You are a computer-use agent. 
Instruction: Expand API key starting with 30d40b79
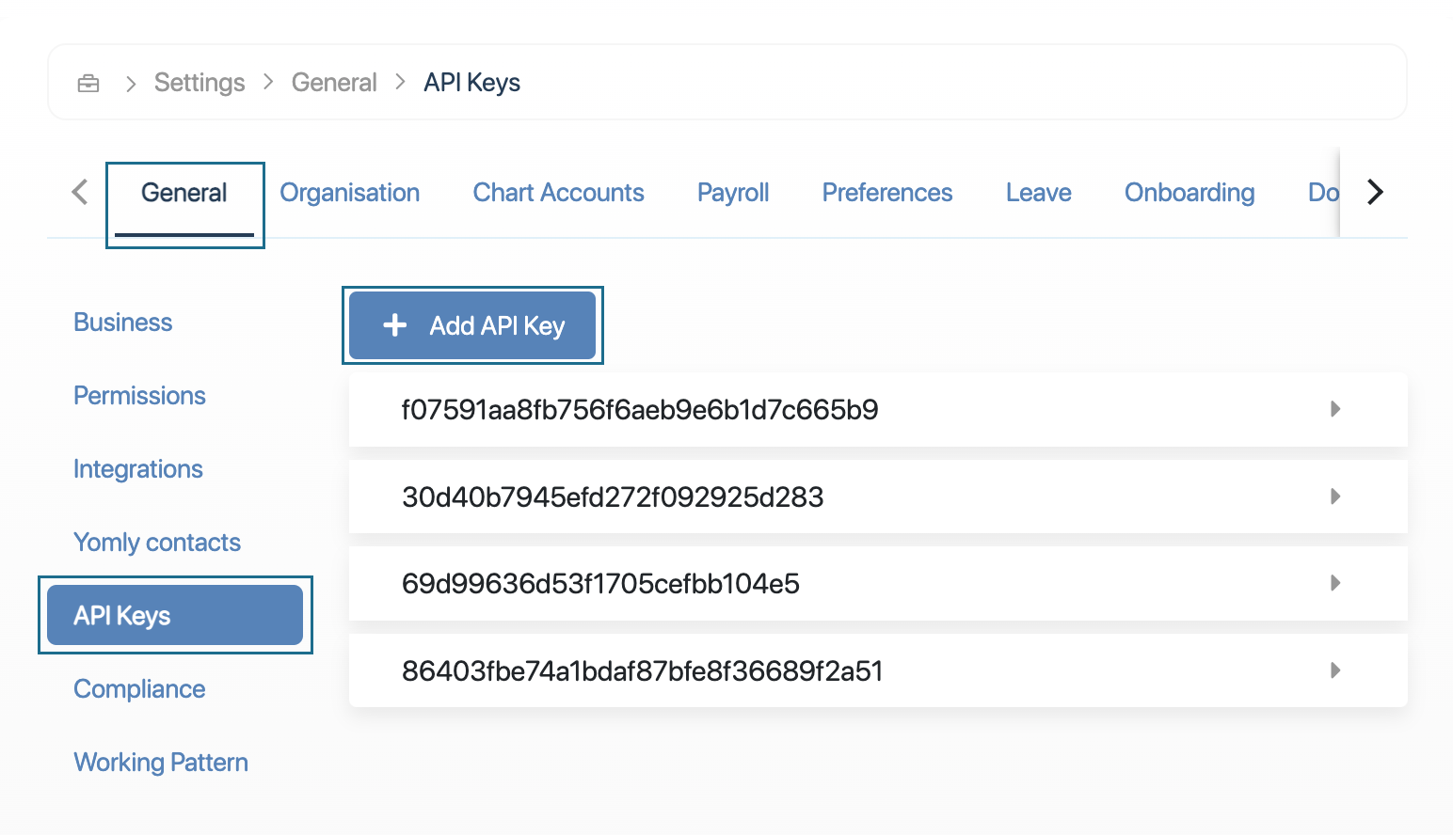(x=1334, y=496)
